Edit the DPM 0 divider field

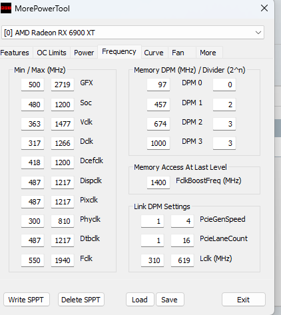tap(224, 85)
